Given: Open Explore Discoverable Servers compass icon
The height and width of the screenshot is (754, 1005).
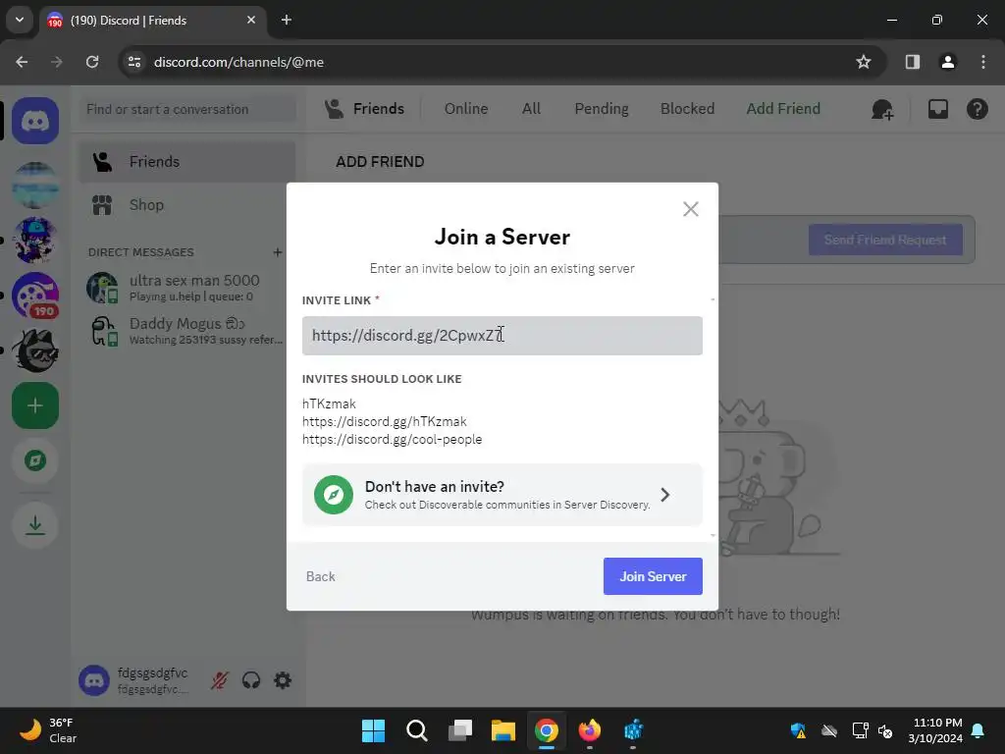Looking at the screenshot, I should [35, 460].
